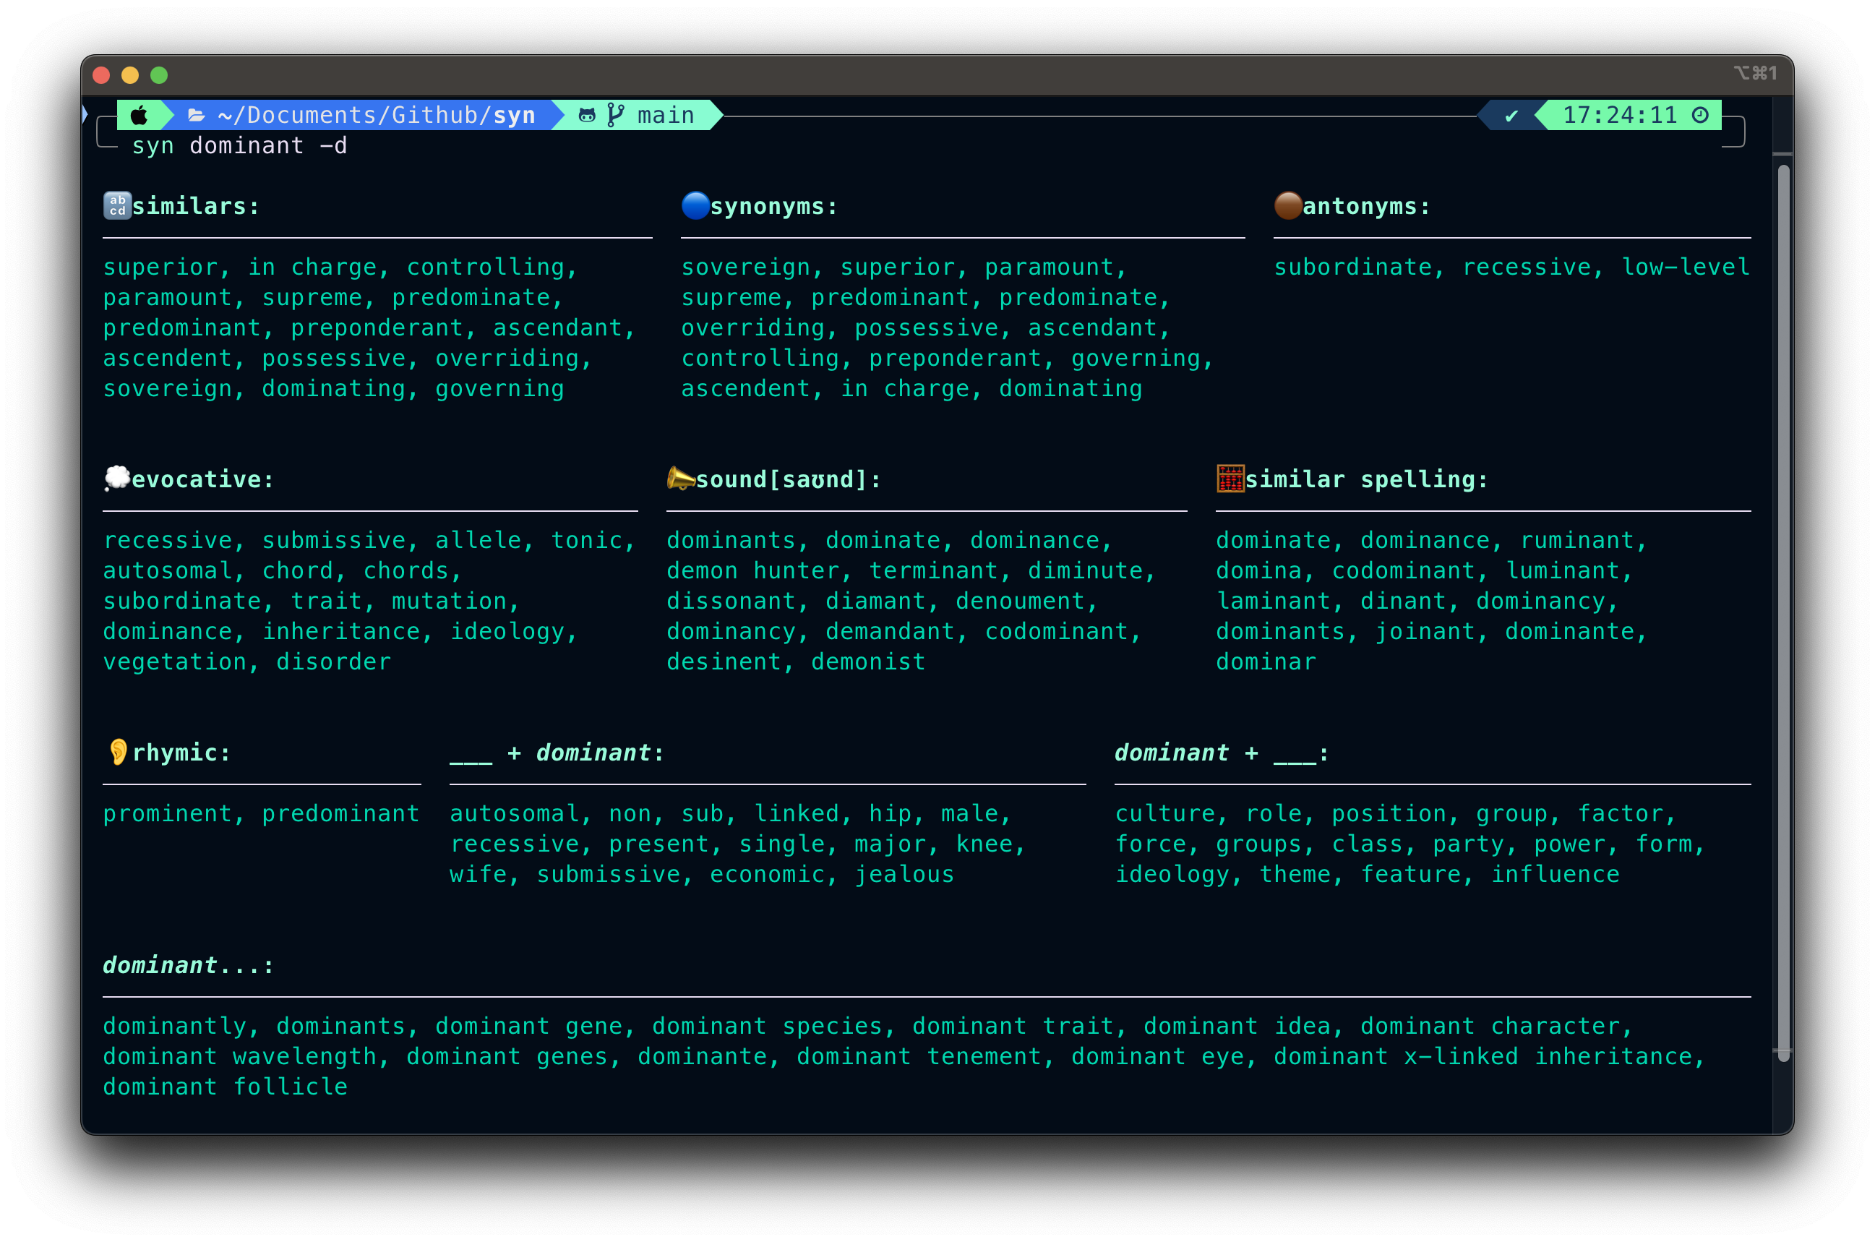This screenshot has height=1242, width=1875.
Task: Click the abacus icon beside similar spelling
Action: coord(1230,479)
